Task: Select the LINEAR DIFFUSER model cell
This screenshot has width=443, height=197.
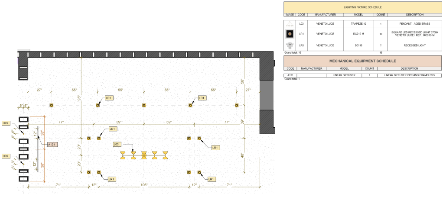Action: pos(344,75)
